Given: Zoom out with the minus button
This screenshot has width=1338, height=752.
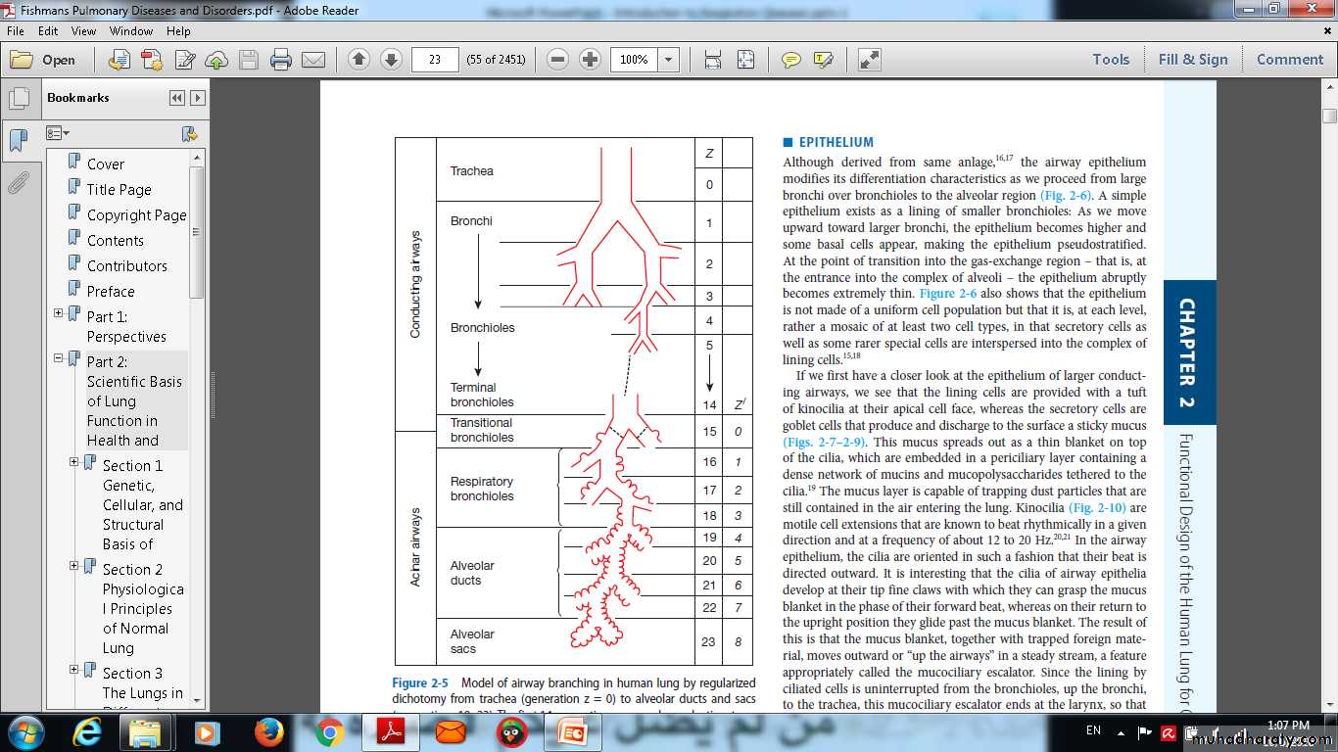Looking at the screenshot, I should coord(557,60).
